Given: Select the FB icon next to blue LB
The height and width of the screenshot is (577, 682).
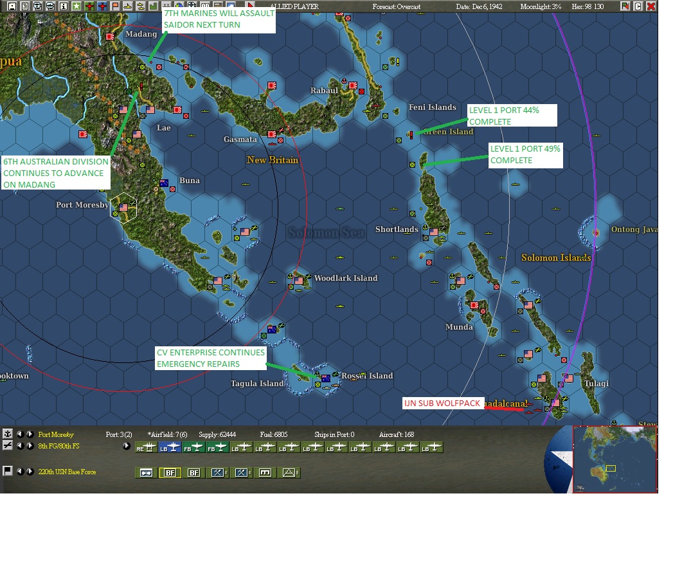Looking at the screenshot, I should tap(193, 447).
